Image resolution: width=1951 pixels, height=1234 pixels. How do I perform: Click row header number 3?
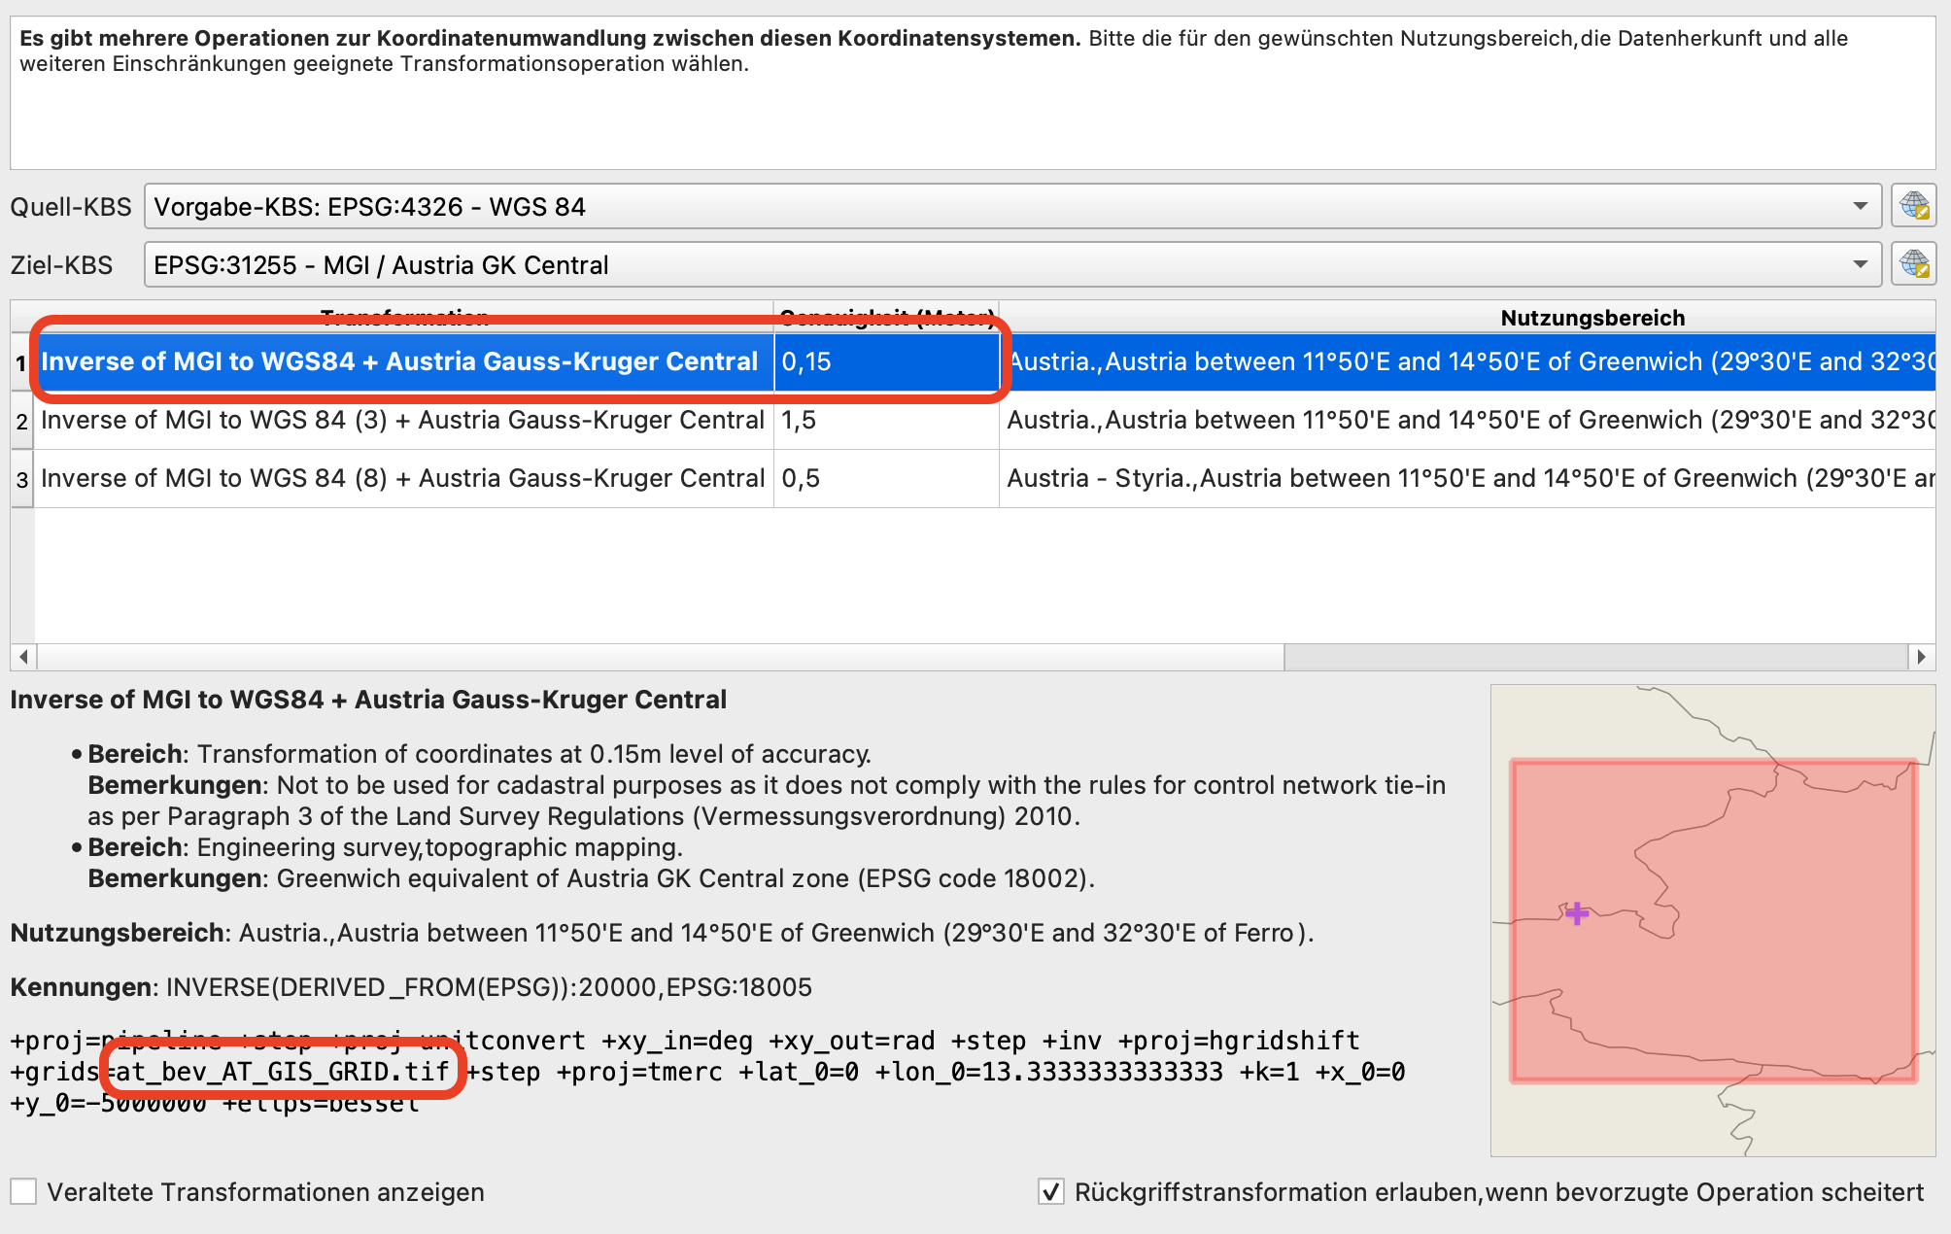pos(21,479)
